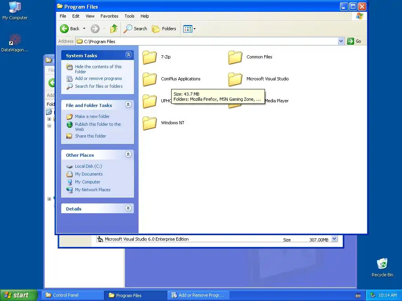
Task: Click the keyboard icon in system tray
Action: point(358,296)
